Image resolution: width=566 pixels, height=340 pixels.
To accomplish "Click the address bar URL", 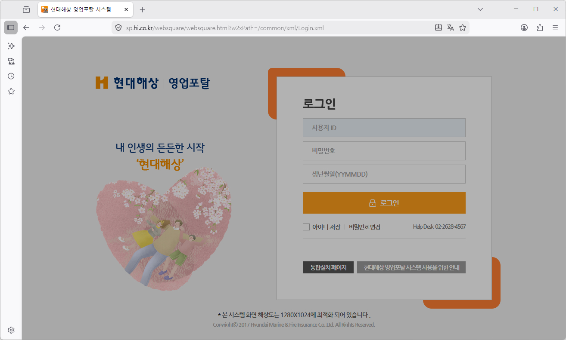I will pyautogui.click(x=224, y=28).
